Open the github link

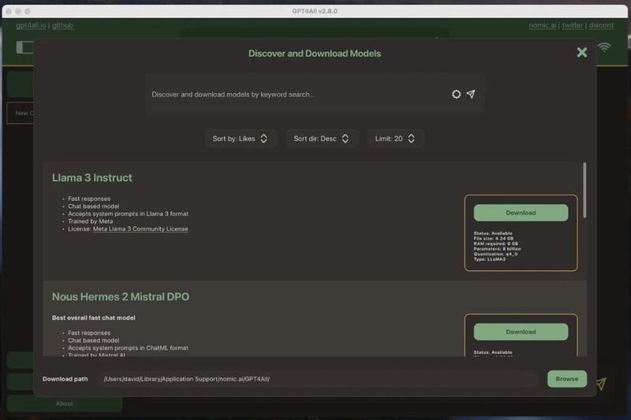click(63, 25)
